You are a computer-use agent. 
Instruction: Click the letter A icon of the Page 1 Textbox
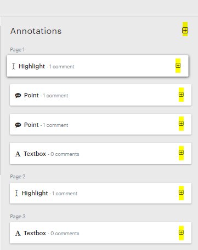tap(18, 154)
